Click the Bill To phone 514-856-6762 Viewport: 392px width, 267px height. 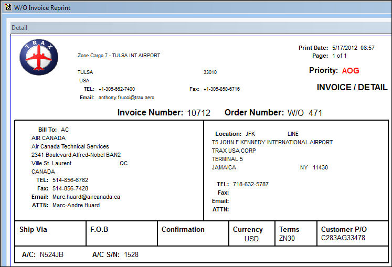click(x=70, y=180)
